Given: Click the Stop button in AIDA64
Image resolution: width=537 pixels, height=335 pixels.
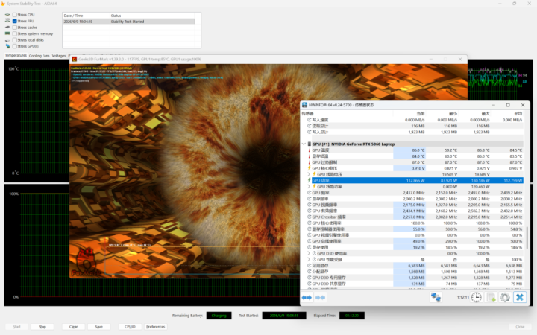Looking at the screenshot, I should pyautogui.click(x=42, y=327).
